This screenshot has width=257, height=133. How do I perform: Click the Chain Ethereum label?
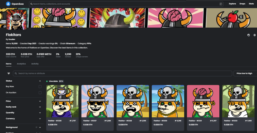[x=68, y=44]
